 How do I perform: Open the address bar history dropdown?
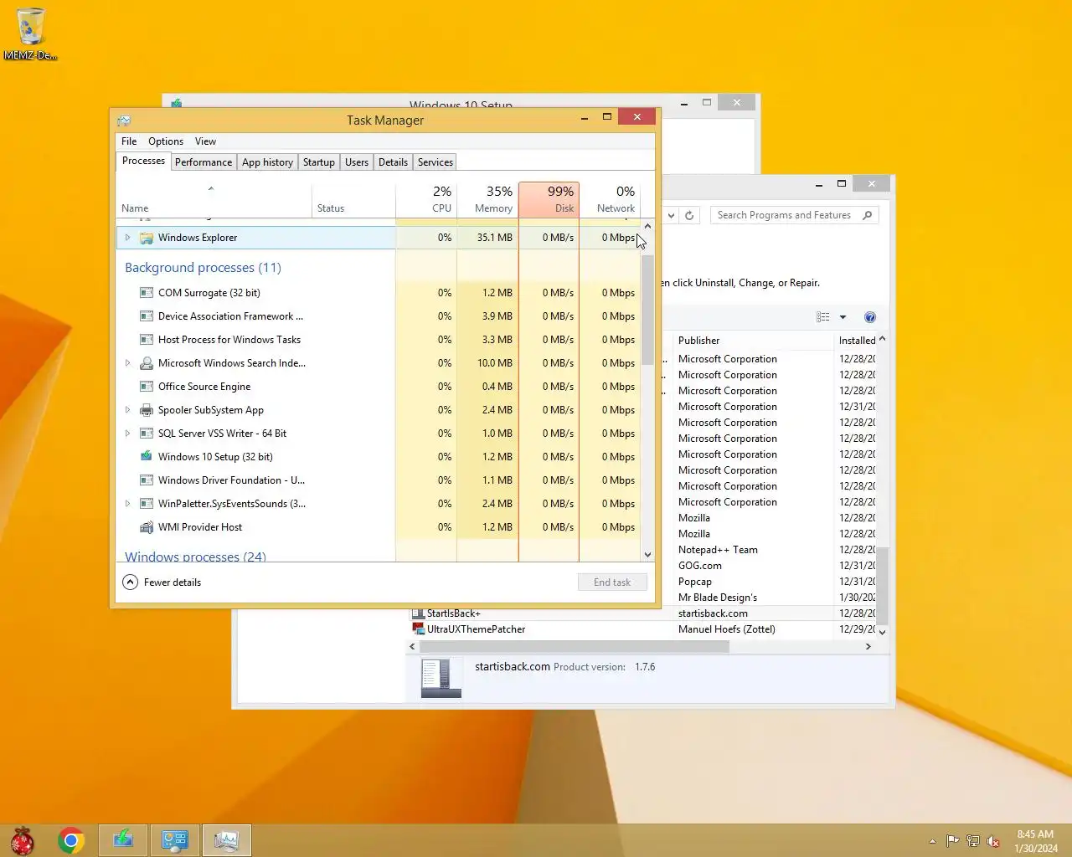click(671, 215)
